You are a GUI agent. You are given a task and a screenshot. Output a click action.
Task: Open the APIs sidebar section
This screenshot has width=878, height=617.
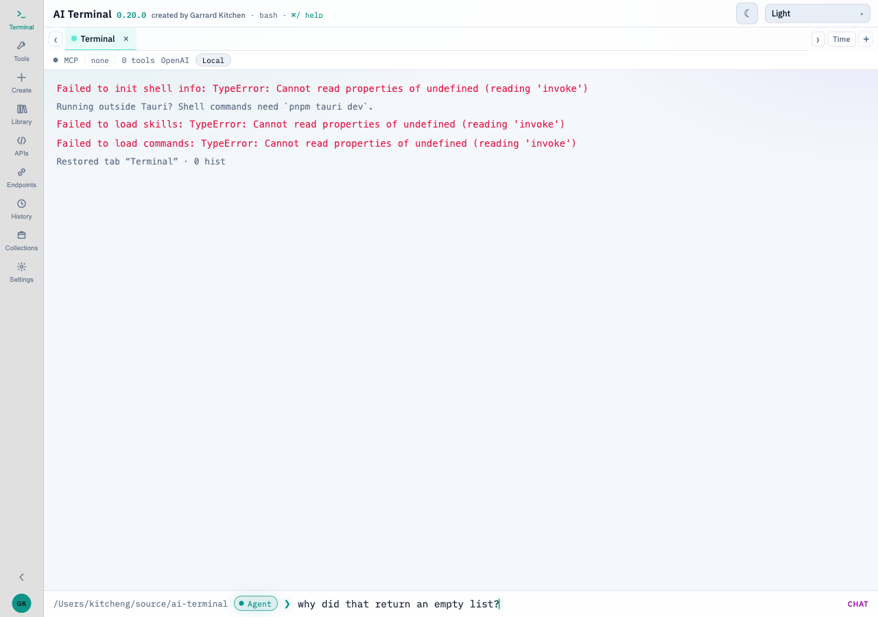tap(21, 146)
